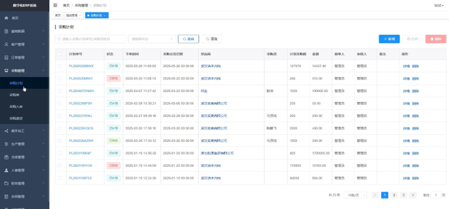The width and height of the screenshot is (449, 209).
Task: Open 详情 for row PL260520BBWX
Action: point(406,66)
